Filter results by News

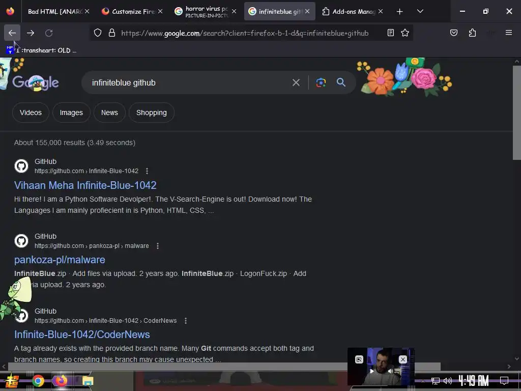(109, 113)
